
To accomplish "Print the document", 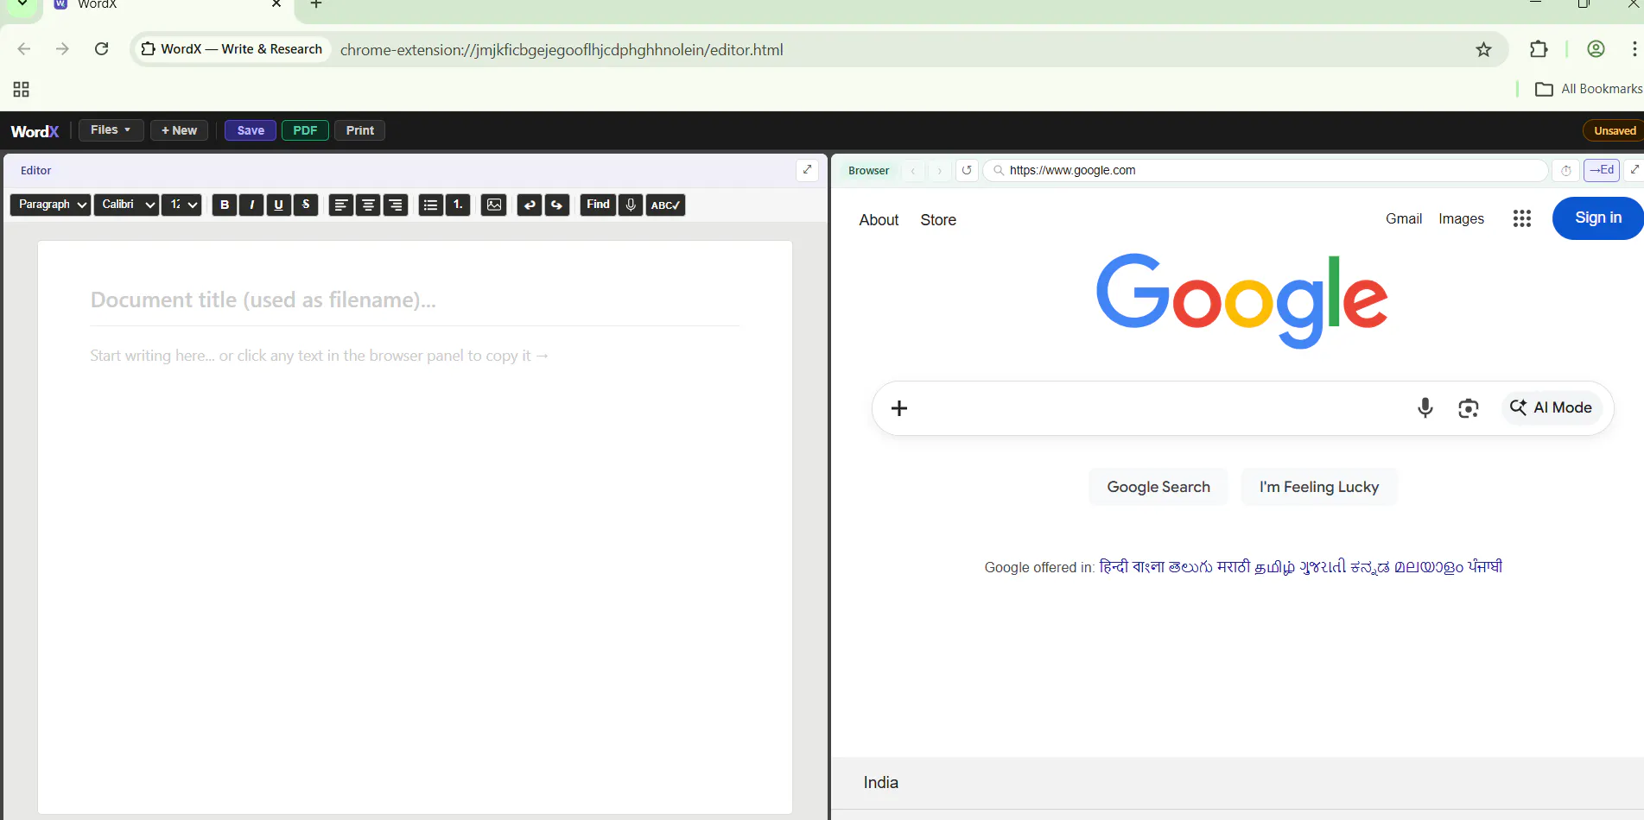I will [359, 130].
